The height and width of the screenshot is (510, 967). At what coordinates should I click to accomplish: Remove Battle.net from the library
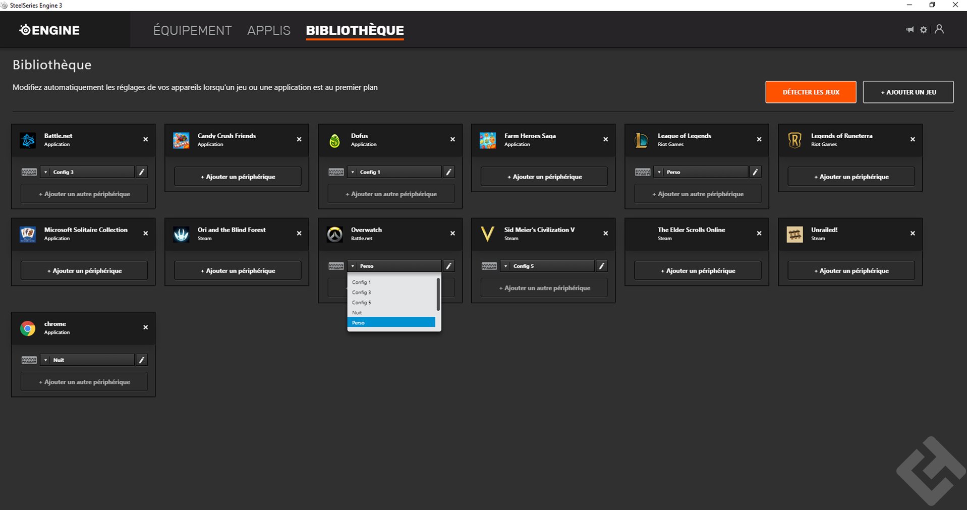pyautogui.click(x=146, y=139)
